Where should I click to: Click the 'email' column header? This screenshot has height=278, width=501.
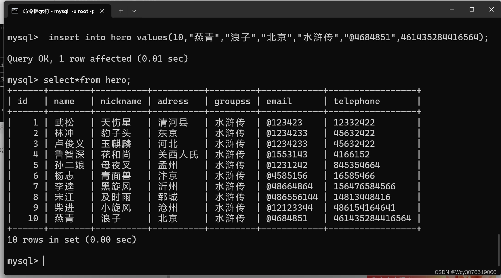pyautogui.click(x=279, y=101)
